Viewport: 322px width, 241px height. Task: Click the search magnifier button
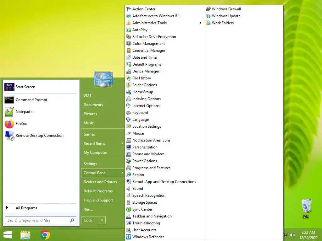click(72, 220)
